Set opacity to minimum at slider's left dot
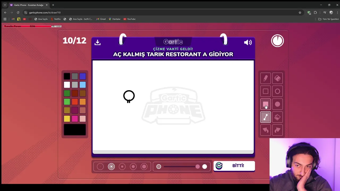Screen dimensions: 340x191 (x=159, y=167)
